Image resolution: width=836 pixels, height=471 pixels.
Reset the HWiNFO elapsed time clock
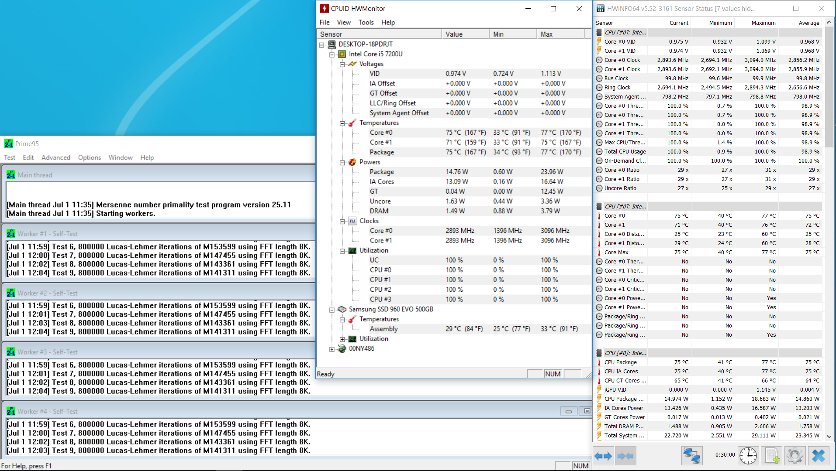point(748,456)
